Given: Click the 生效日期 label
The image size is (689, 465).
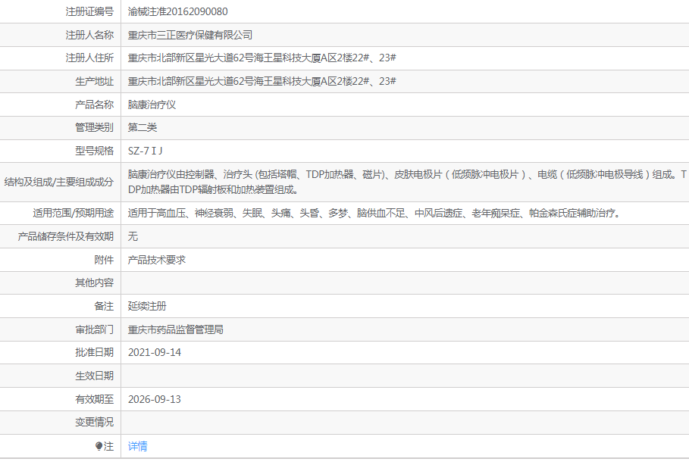Looking at the screenshot, I should [95, 376].
